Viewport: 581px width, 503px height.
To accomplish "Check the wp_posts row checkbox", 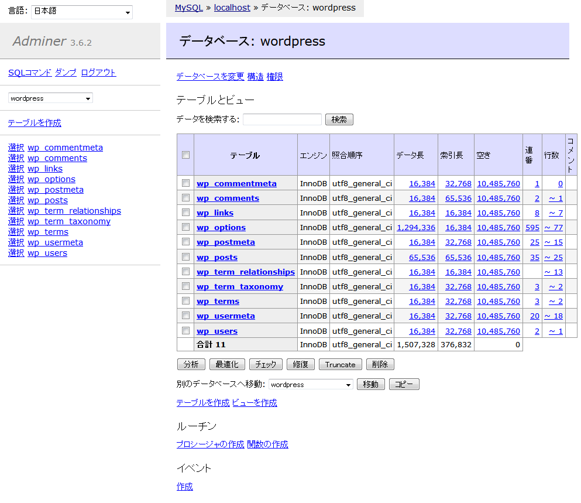I will 185,256.
